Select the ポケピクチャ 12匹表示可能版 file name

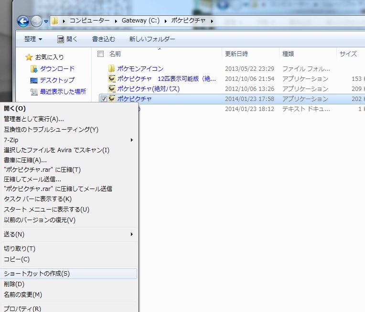point(166,78)
